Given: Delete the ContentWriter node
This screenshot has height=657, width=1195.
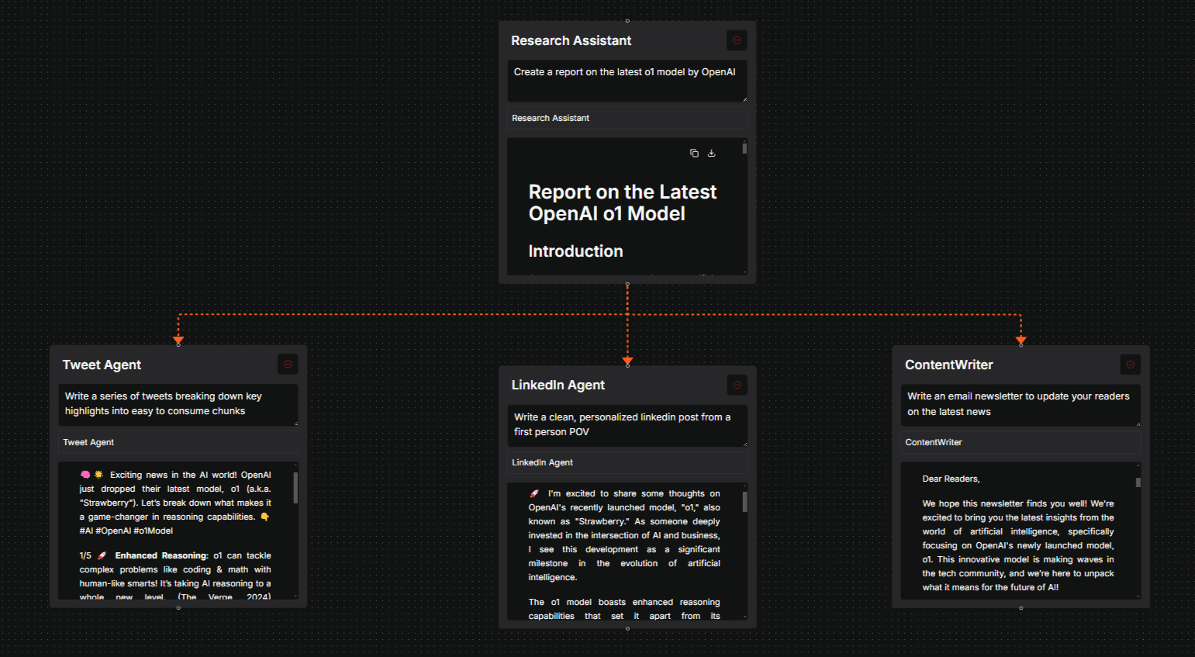Looking at the screenshot, I should (x=1130, y=365).
